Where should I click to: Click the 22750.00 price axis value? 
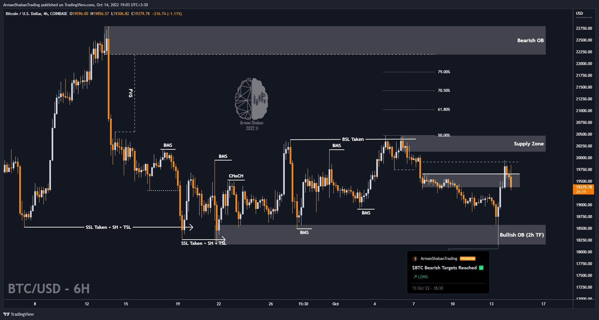584,28
